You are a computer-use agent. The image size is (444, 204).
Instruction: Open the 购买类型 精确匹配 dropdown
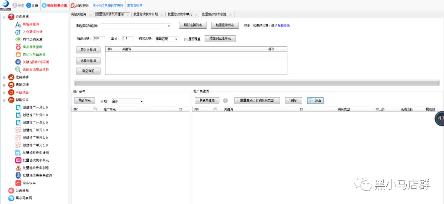click(x=176, y=39)
